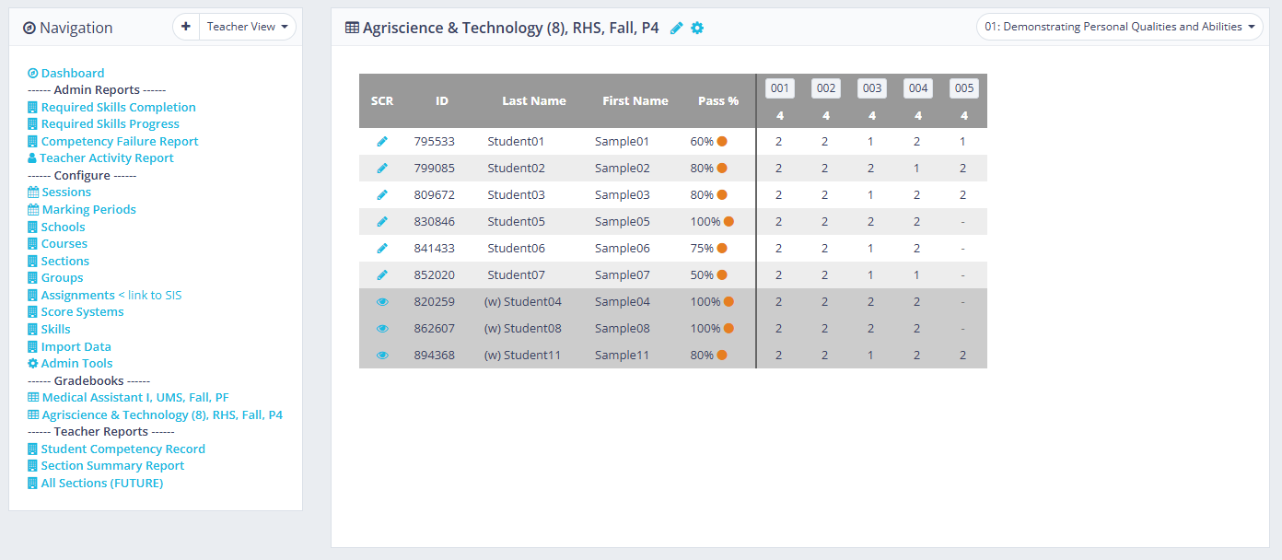Click column header skill 003

[871, 88]
